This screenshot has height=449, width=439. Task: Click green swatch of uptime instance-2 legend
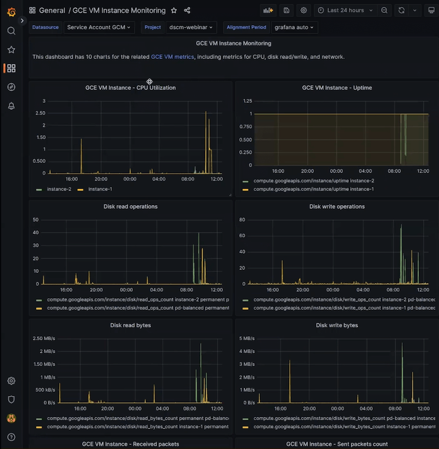click(x=245, y=181)
